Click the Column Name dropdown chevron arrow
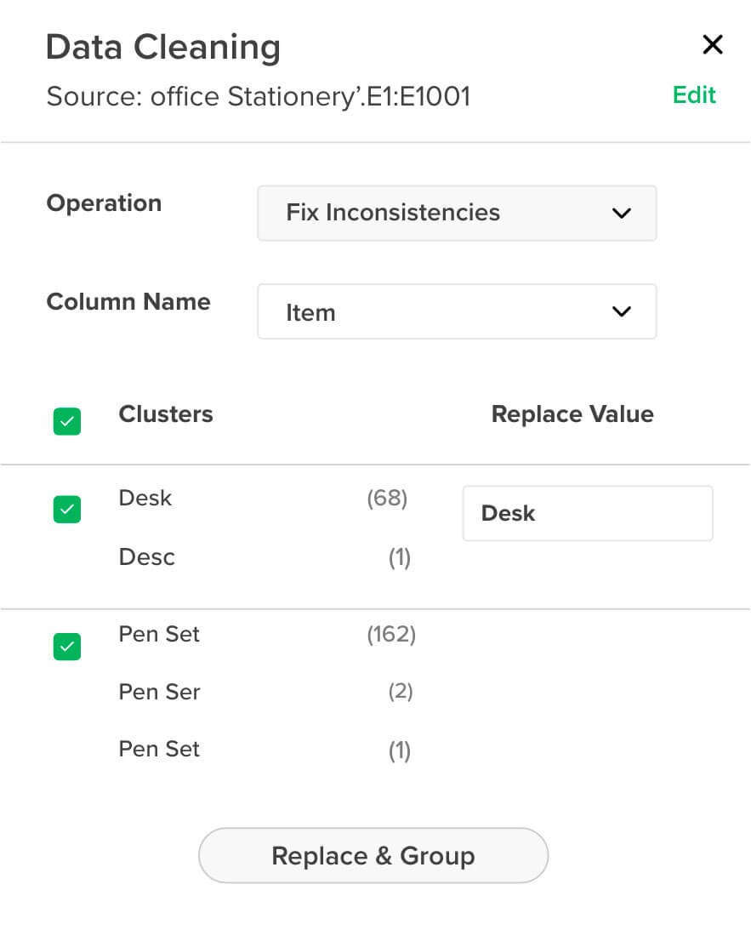Viewport: 751px width, 930px height. click(x=622, y=312)
